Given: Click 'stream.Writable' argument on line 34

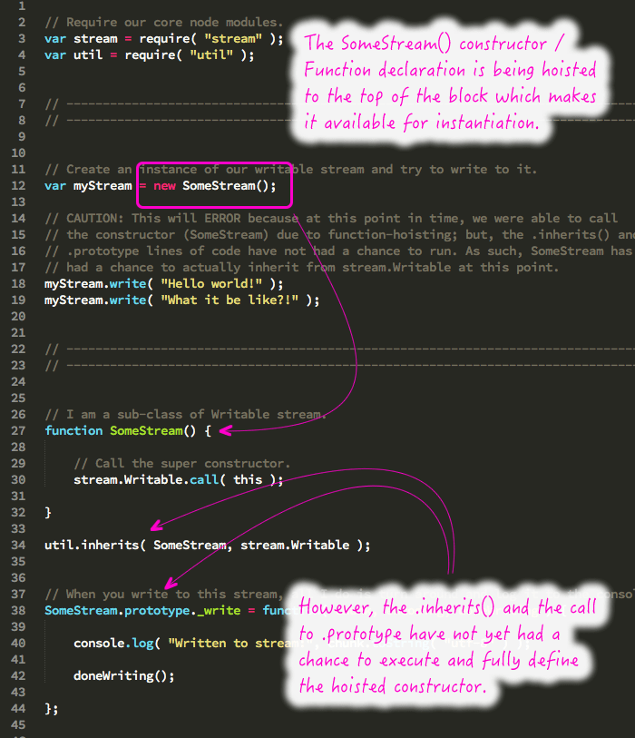Looking at the screenshot, I should [295, 545].
